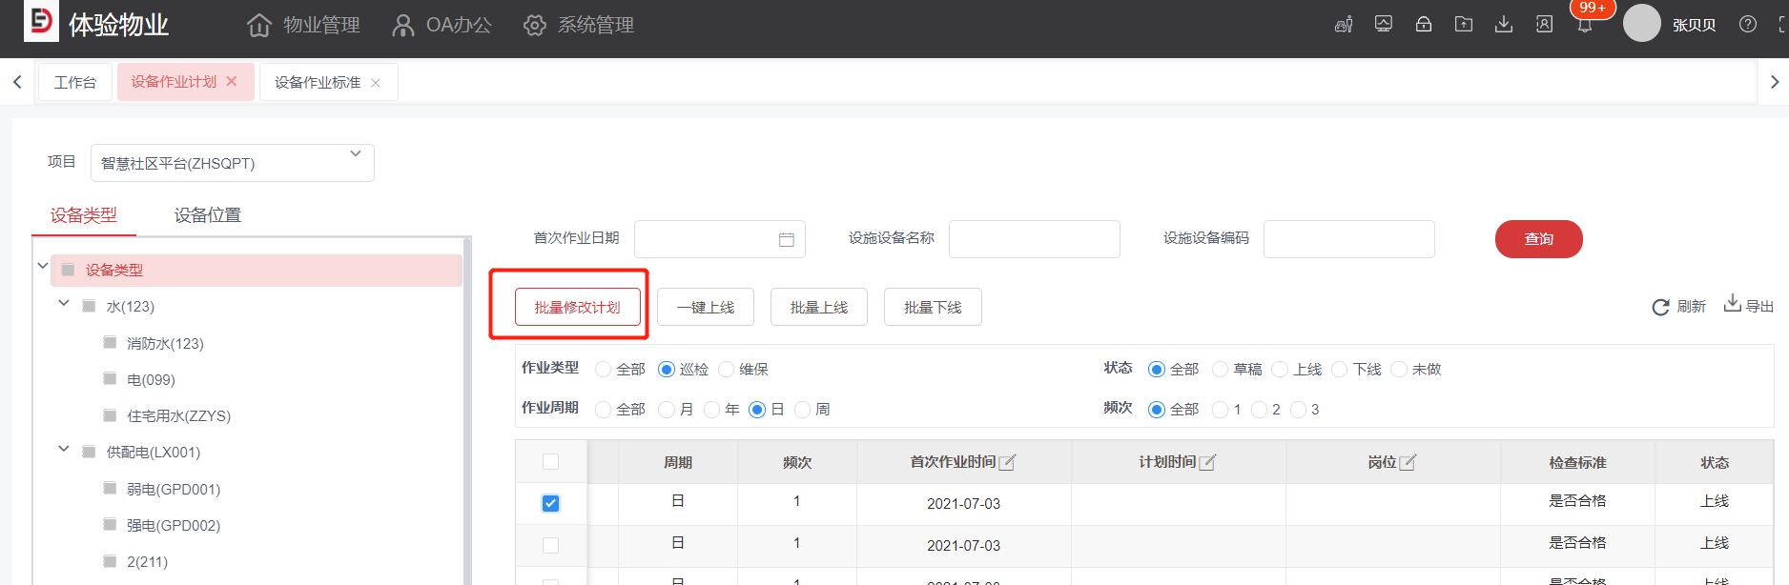Check the second table row checkbox
1789x585 pixels.
pos(551,546)
